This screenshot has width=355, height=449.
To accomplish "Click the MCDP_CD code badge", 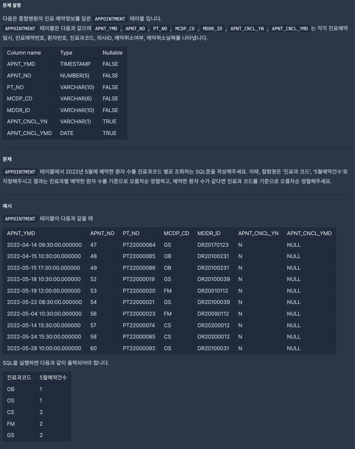I will click(185, 29).
